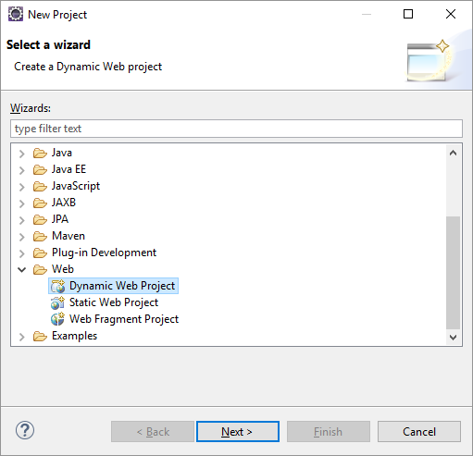The image size is (473, 456).
Task: Click the scrollbar up arrow
Action: [453, 153]
